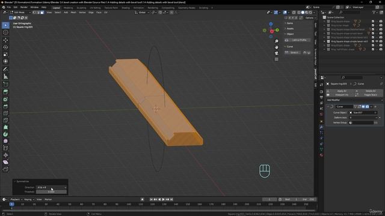Enable face select mode
Image resolution: width=385 pixels, height=216 pixels.
(42, 12)
